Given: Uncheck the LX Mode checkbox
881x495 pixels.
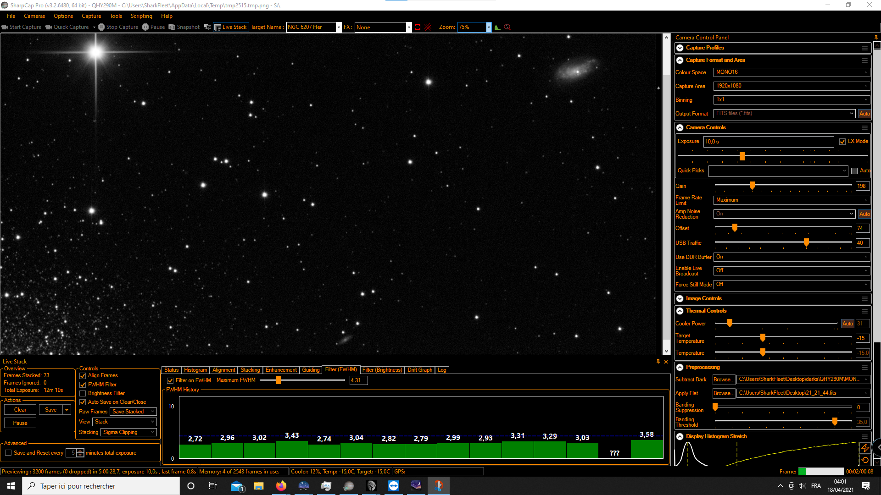Looking at the screenshot, I should 842,142.
